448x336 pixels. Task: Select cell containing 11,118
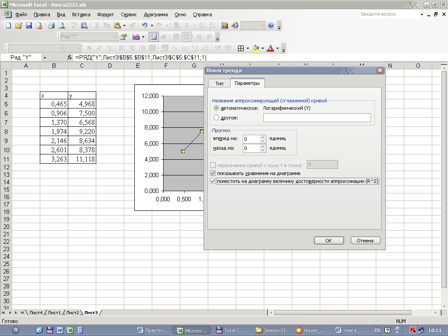tap(82, 159)
